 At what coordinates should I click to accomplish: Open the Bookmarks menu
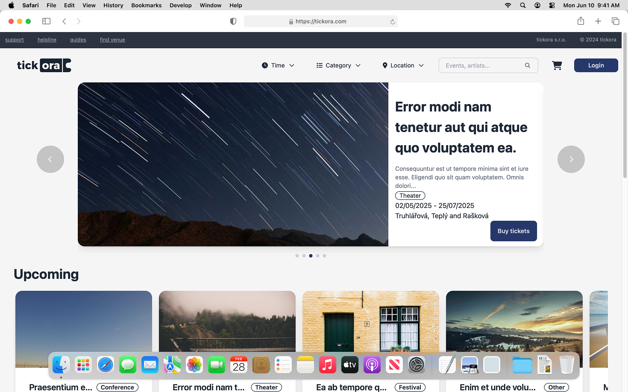pyautogui.click(x=147, y=5)
